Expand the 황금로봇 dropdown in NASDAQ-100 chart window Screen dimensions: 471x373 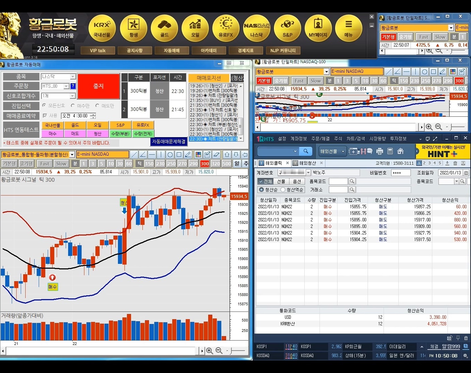[x=326, y=71]
